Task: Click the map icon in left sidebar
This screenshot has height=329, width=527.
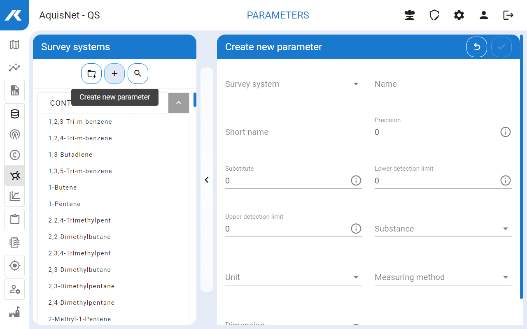Action: pyautogui.click(x=14, y=45)
